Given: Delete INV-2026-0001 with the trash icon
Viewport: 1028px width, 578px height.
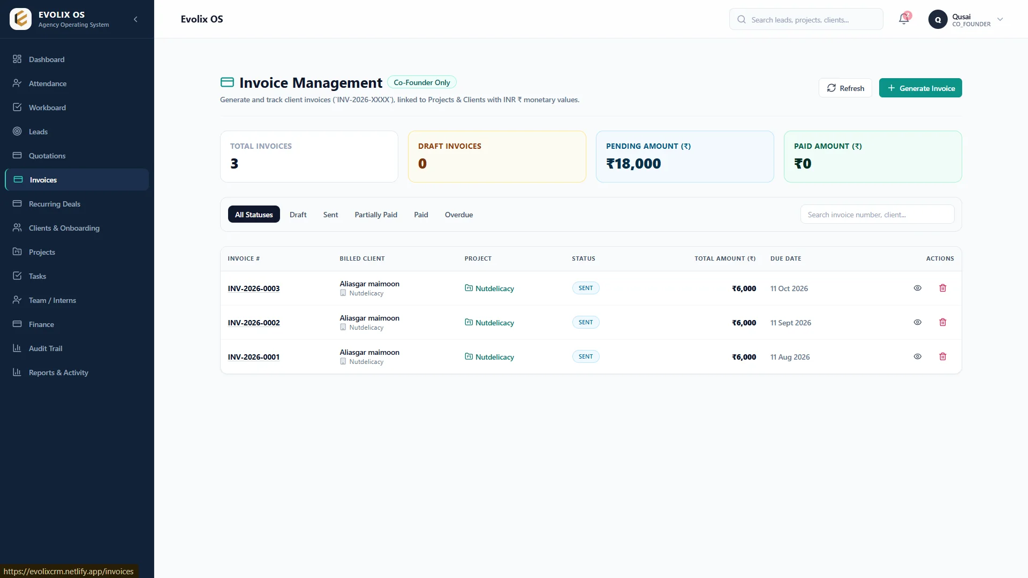Looking at the screenshot, I should click(x=942, y=356).
